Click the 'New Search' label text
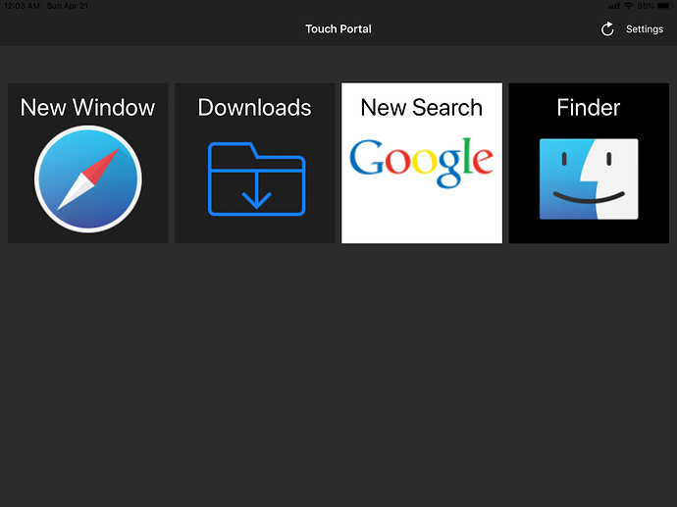 pos(421,108)
